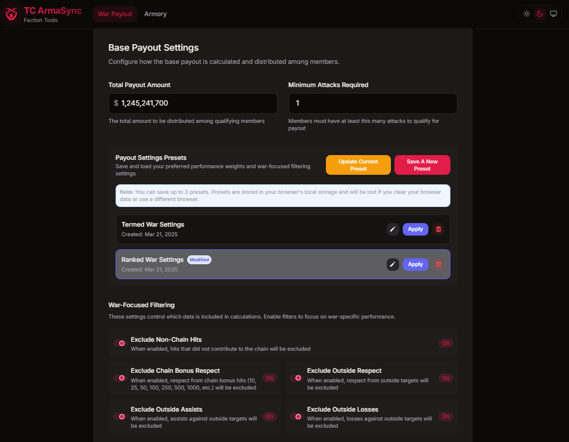Click the Minimum Attacks Required field
569x442 pixels.
pyautogui.click(x=373, y=103)
